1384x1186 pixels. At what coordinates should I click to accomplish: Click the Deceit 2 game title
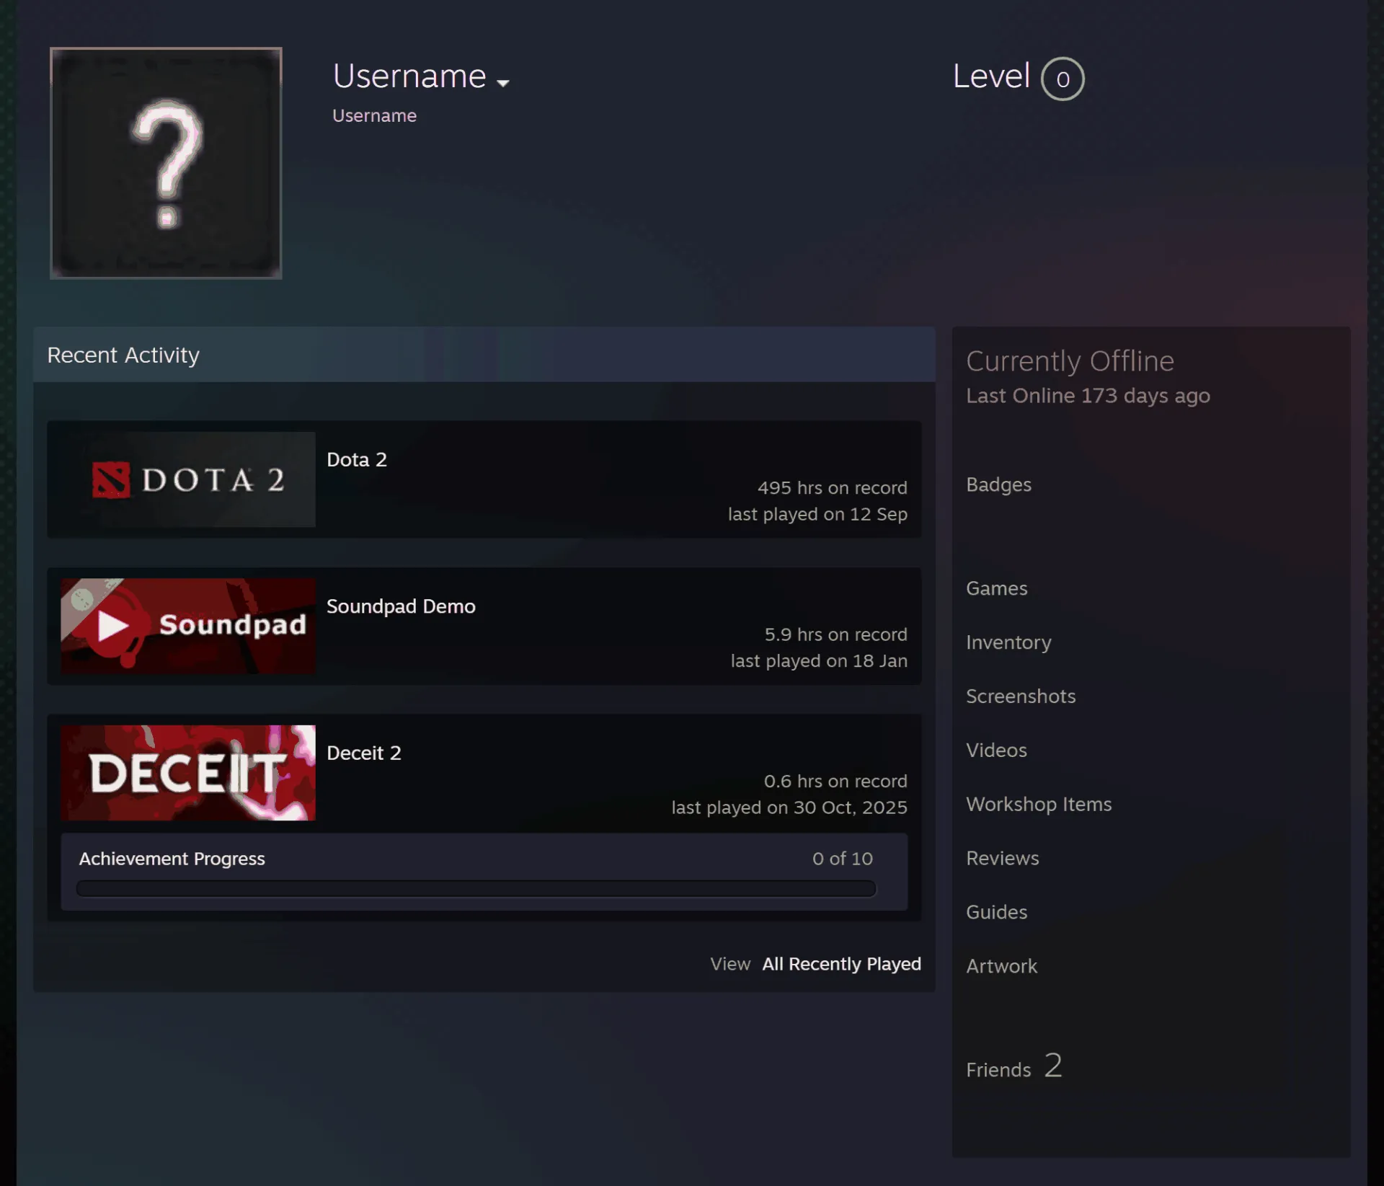coord(364,753)
